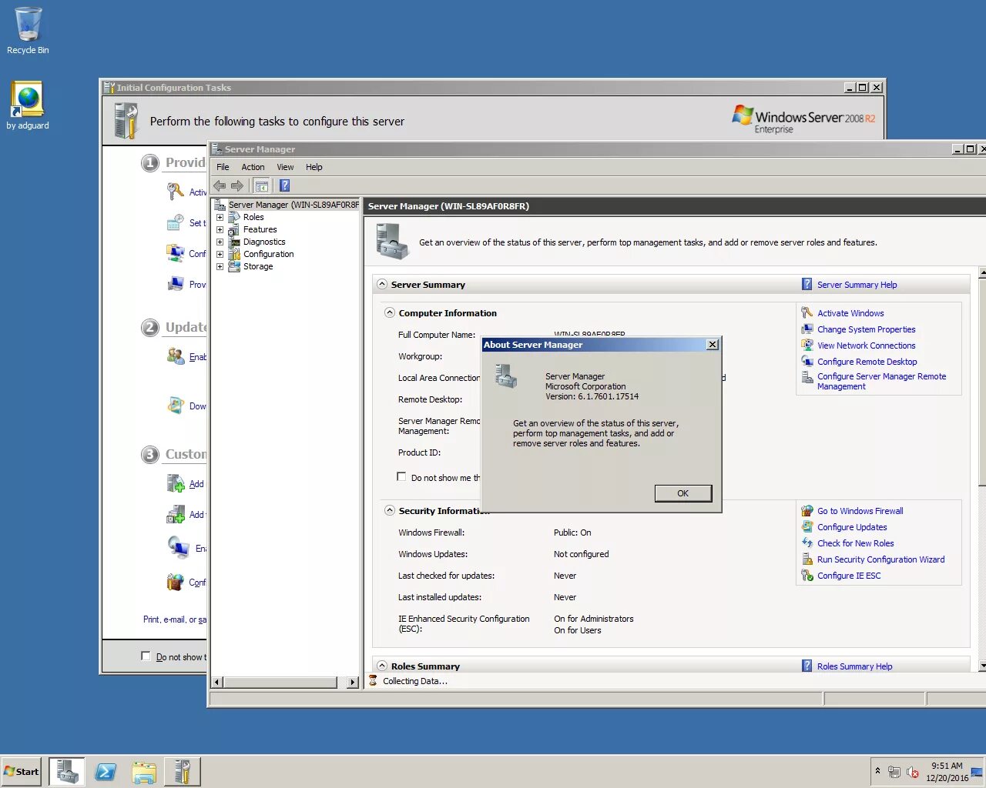Viewport: 986px width, 788px height.
Task: Collapse the Roles Summary section
Action: click(382, 666)
